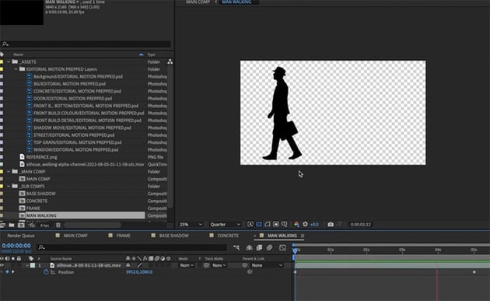Click the Project panel search field
Viewport: 490px width, 301px height.
86,44
